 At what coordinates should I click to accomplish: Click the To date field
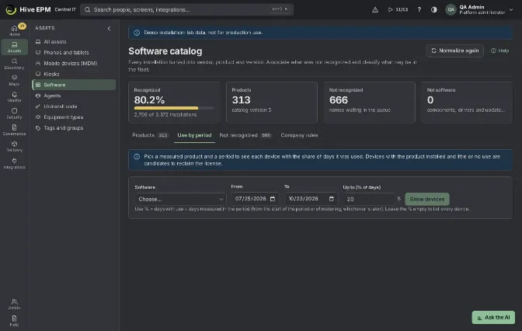[x=311, y=199]
